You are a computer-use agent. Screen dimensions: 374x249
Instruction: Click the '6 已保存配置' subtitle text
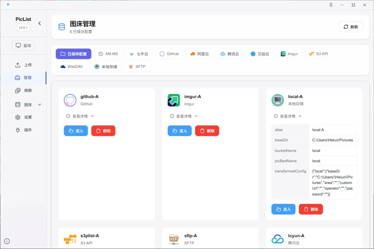coord(81,32)
